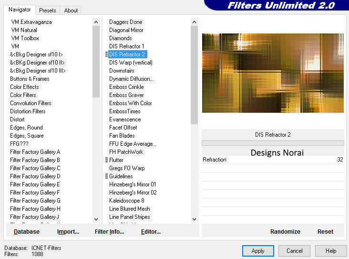Click the marker icon beside DIS Refractor 2
Image resolution: width=349 pixels, height=259 pixels.
click(106, 54)
